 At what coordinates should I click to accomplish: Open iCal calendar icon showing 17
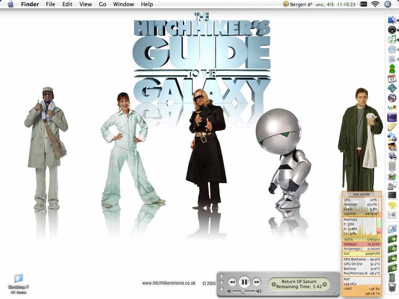coord(392,79)
